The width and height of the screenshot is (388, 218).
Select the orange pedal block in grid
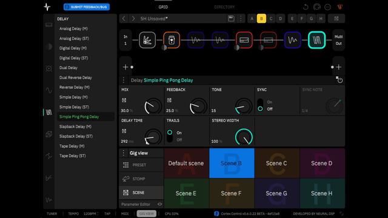[x=172, y=40]
